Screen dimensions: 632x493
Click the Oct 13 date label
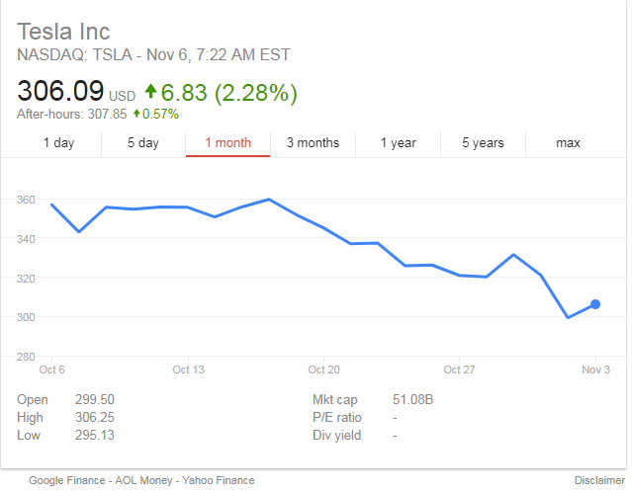tap(188, 370)
